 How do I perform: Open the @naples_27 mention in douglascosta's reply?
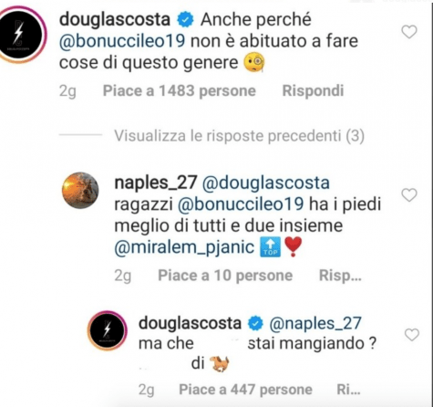coord(315,323)
